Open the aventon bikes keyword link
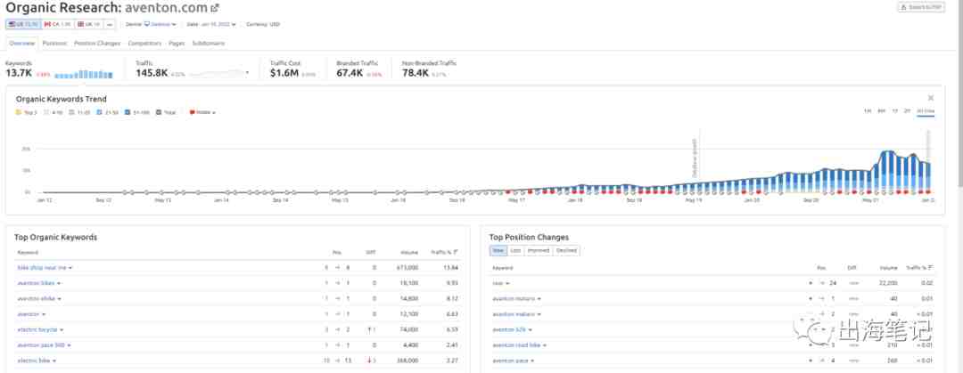The image size is (963, 373). click(x=37, y=283)
